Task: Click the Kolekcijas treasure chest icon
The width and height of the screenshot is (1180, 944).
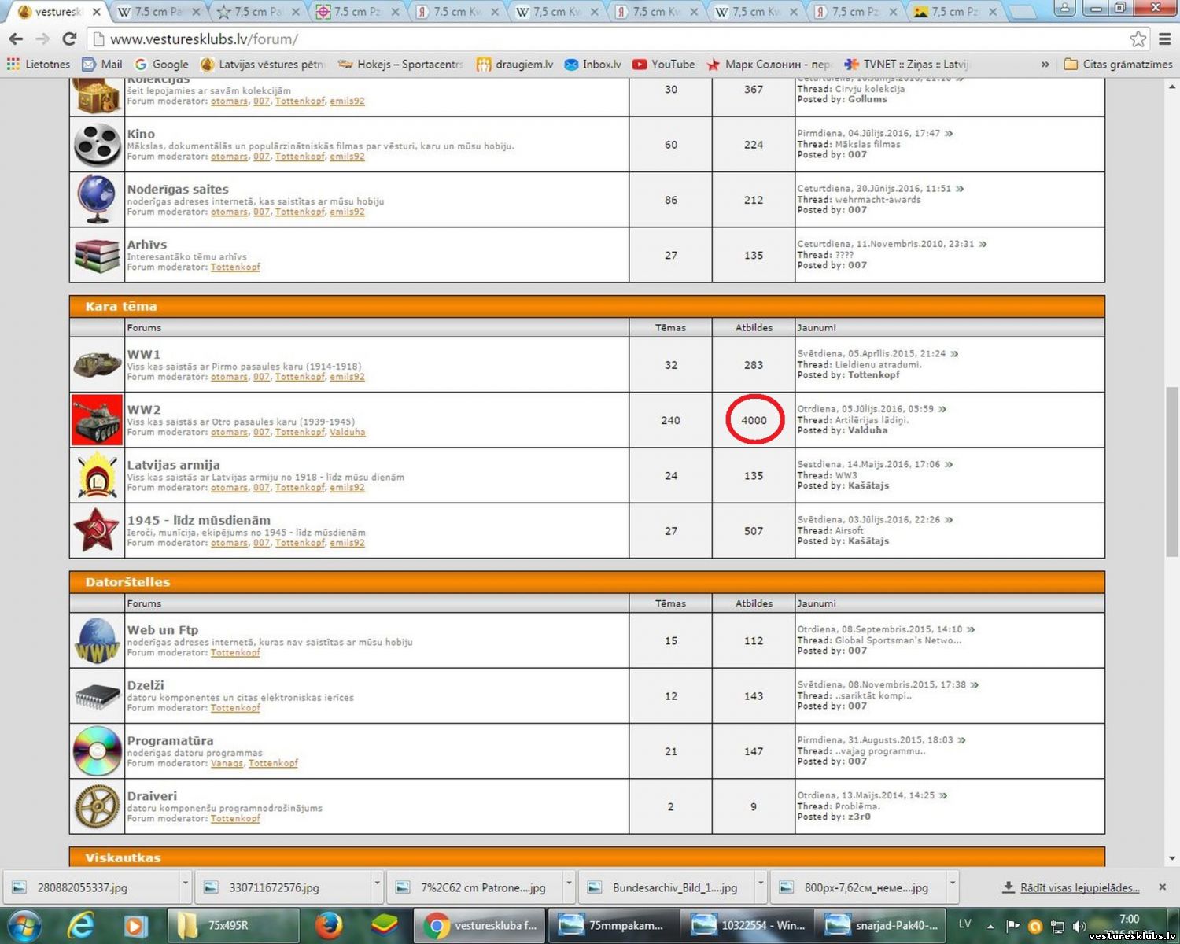Action: pos(97,96)
